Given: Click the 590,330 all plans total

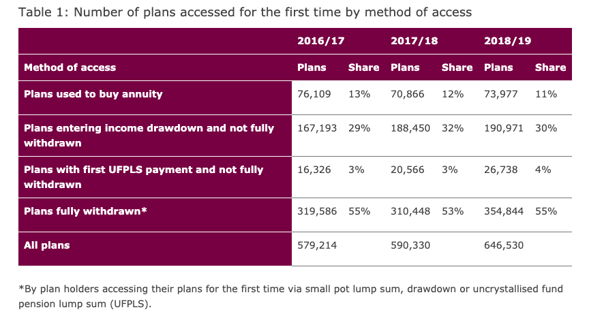Looking at the screenshot, I should pyautogui.click(x=410, y=245).
